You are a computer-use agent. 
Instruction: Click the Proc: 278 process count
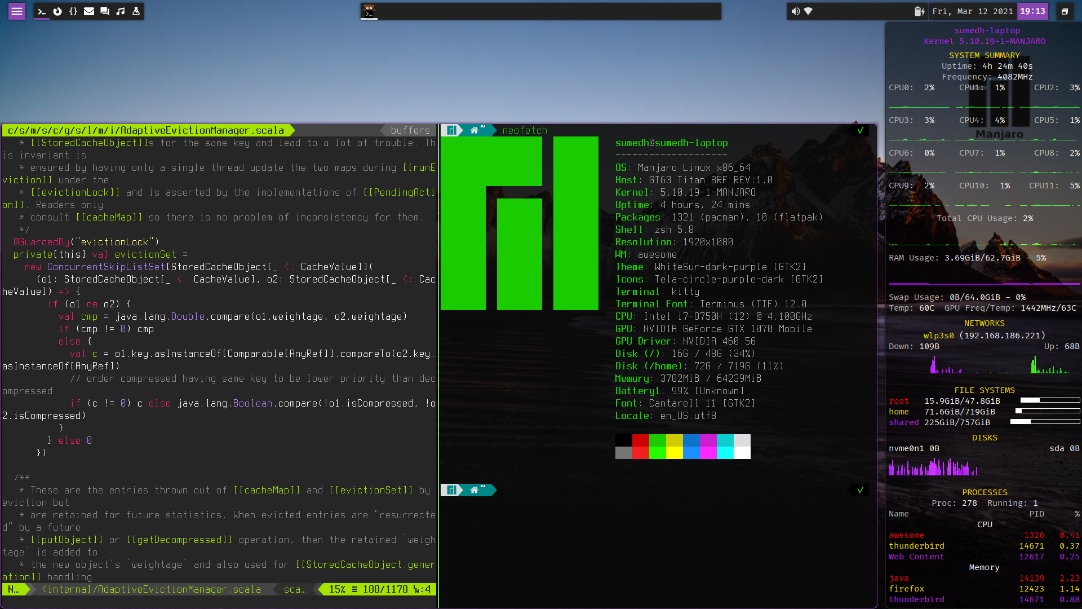pyautogui.click(x=955, y=503)
